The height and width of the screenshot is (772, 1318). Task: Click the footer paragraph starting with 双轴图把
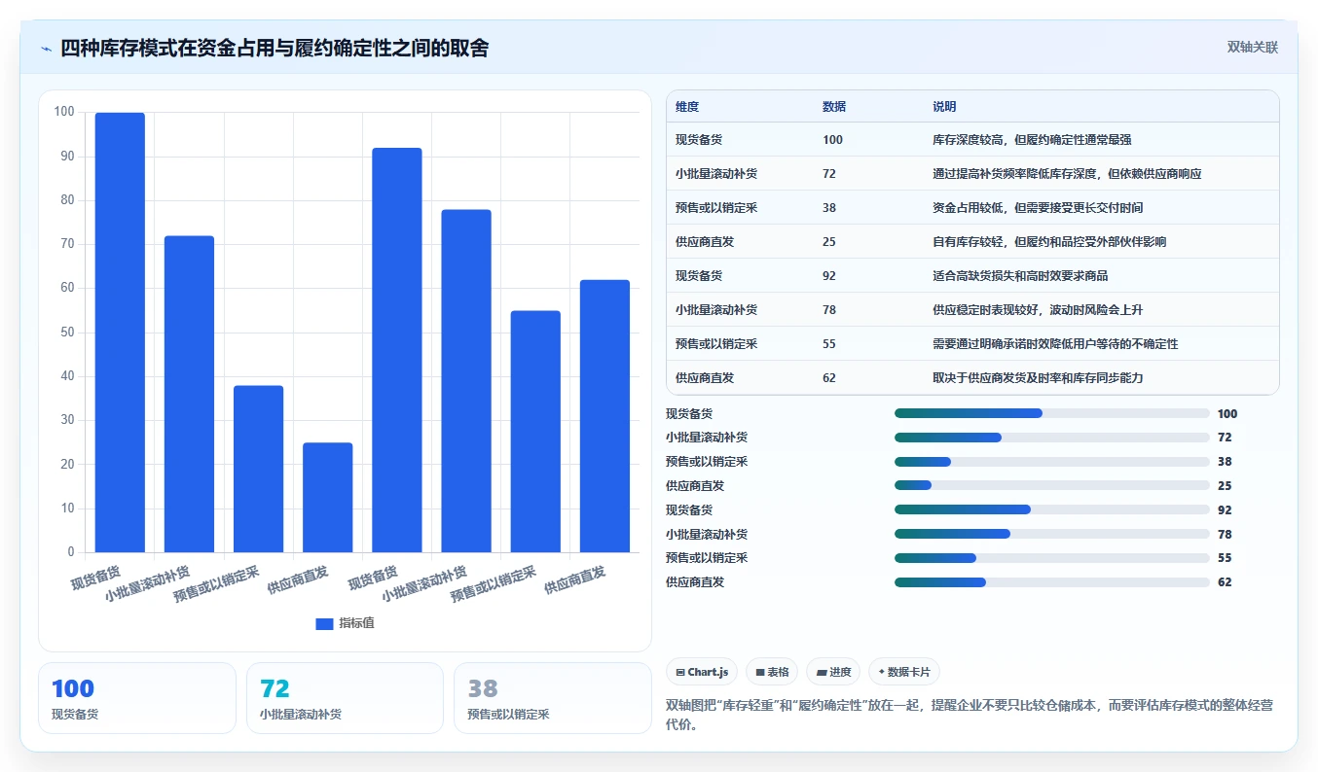coord(970,716)
